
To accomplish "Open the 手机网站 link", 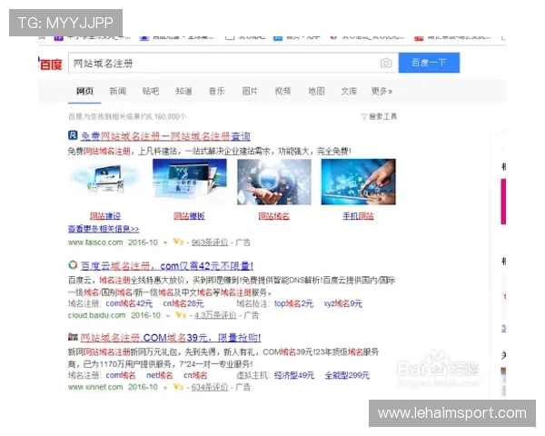I will click(359, 216).
